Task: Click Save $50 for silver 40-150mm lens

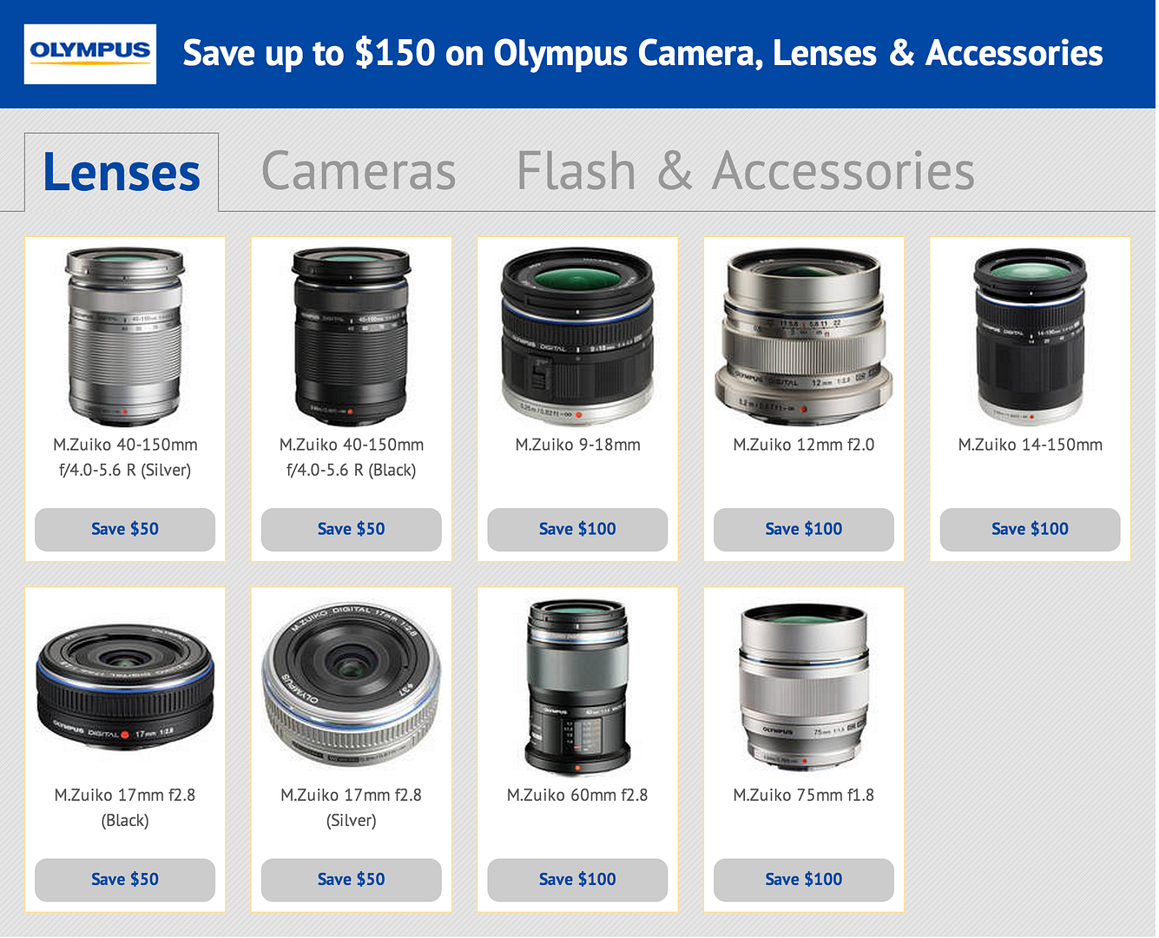Action: pyautogui.click(x=125, y=530)
